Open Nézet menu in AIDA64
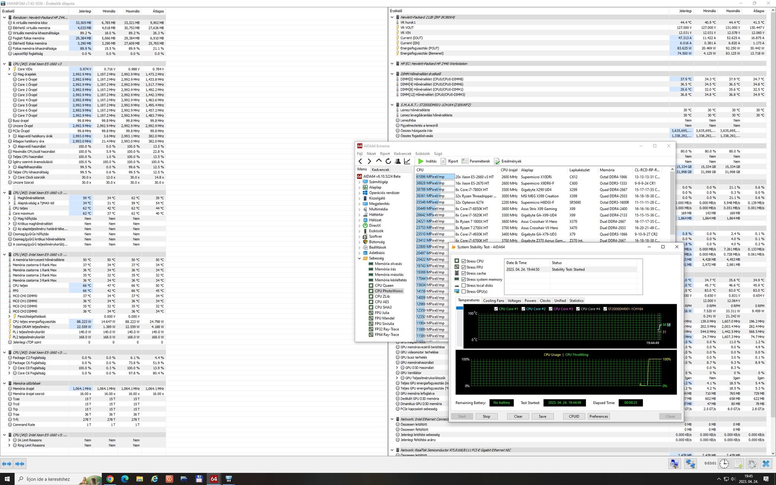Viewport: 776px width, 485px height. pyautogui.click(x=371, y=154)
